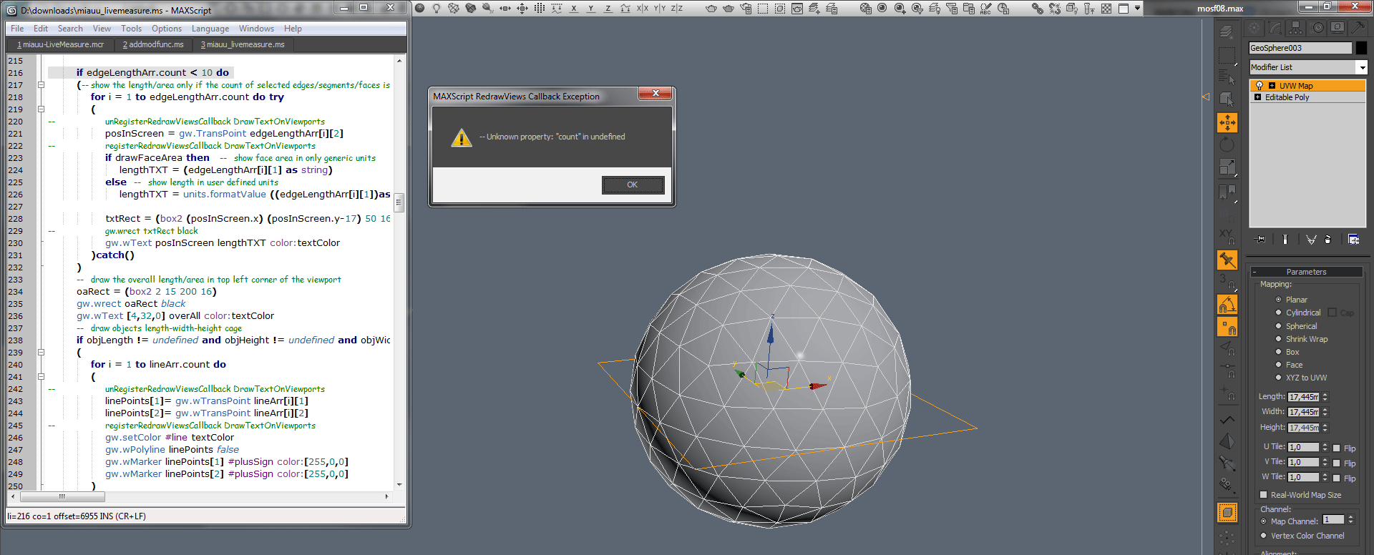Click the Configure Modifier Sets icon
Screen dimensions: 1374x555
pos(1353,240)
